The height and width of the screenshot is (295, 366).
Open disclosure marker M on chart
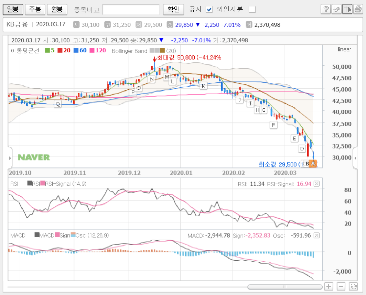166,77
